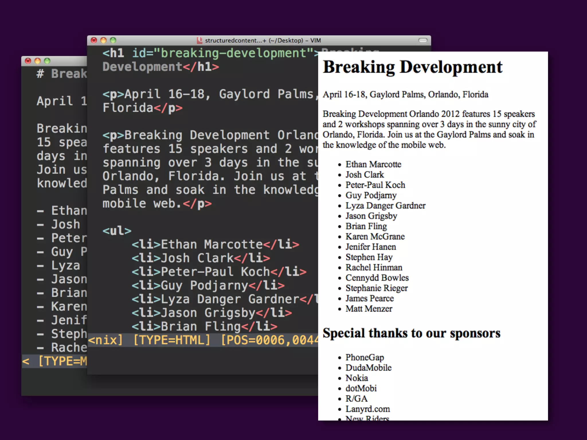Zoom the front VIM window with the green button
The height and width of the screenshot is (440, 587).
(113, 40)
